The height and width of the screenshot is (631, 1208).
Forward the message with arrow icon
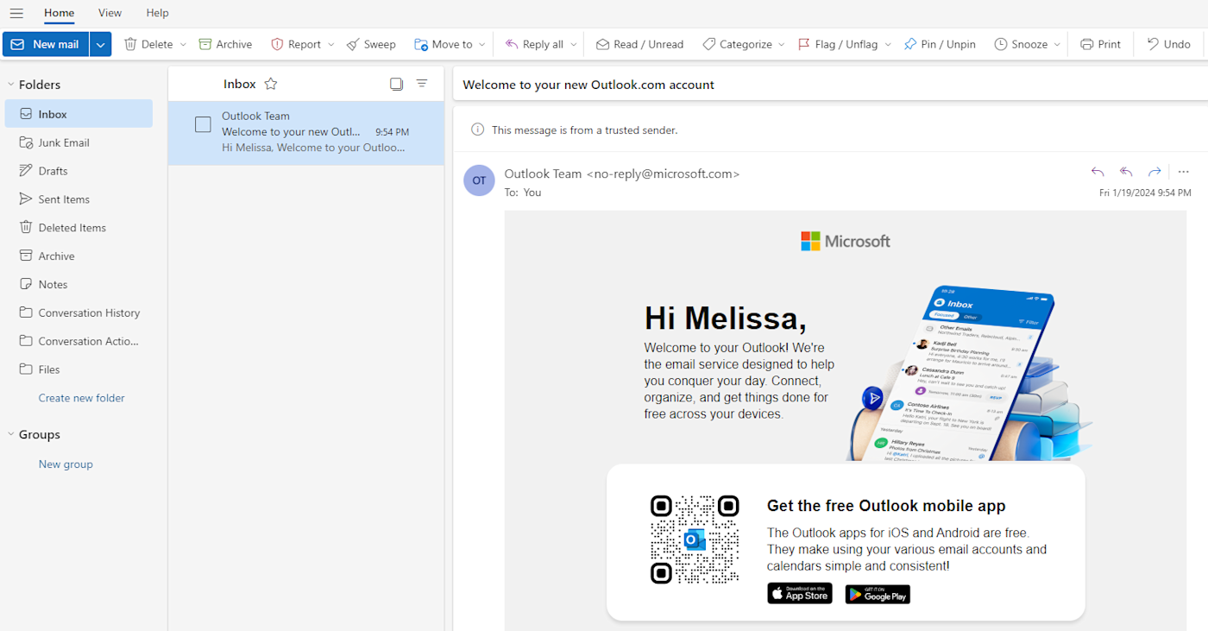1155,172
